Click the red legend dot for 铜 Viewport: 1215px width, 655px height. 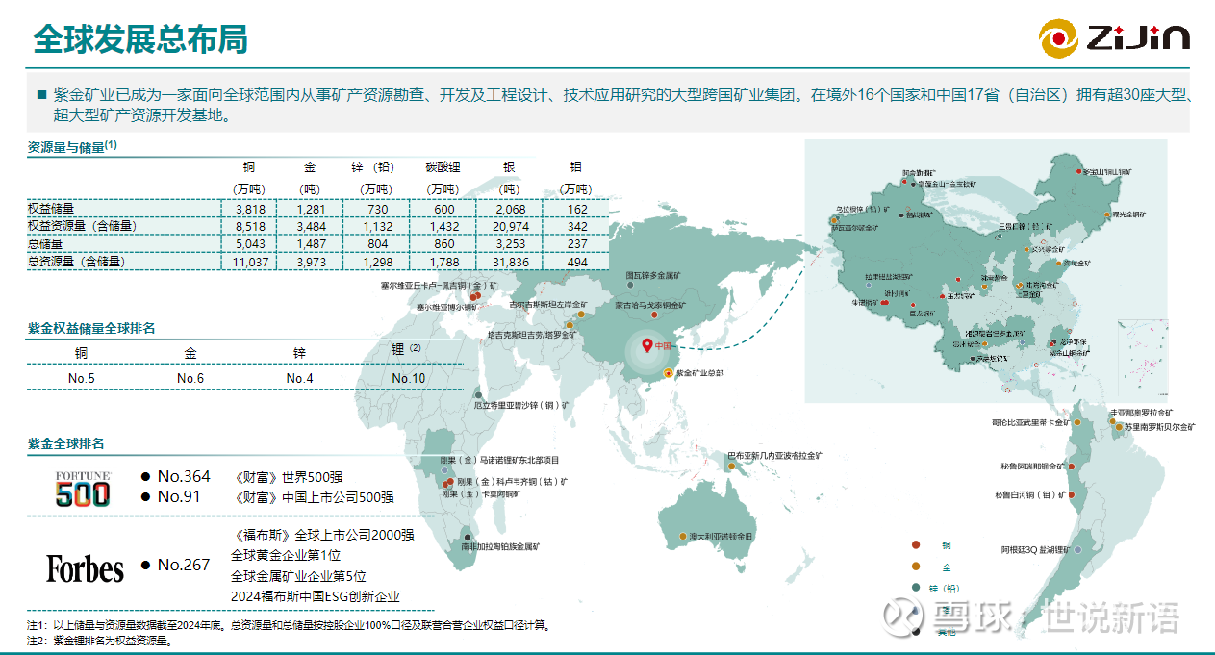click(917, 545)
